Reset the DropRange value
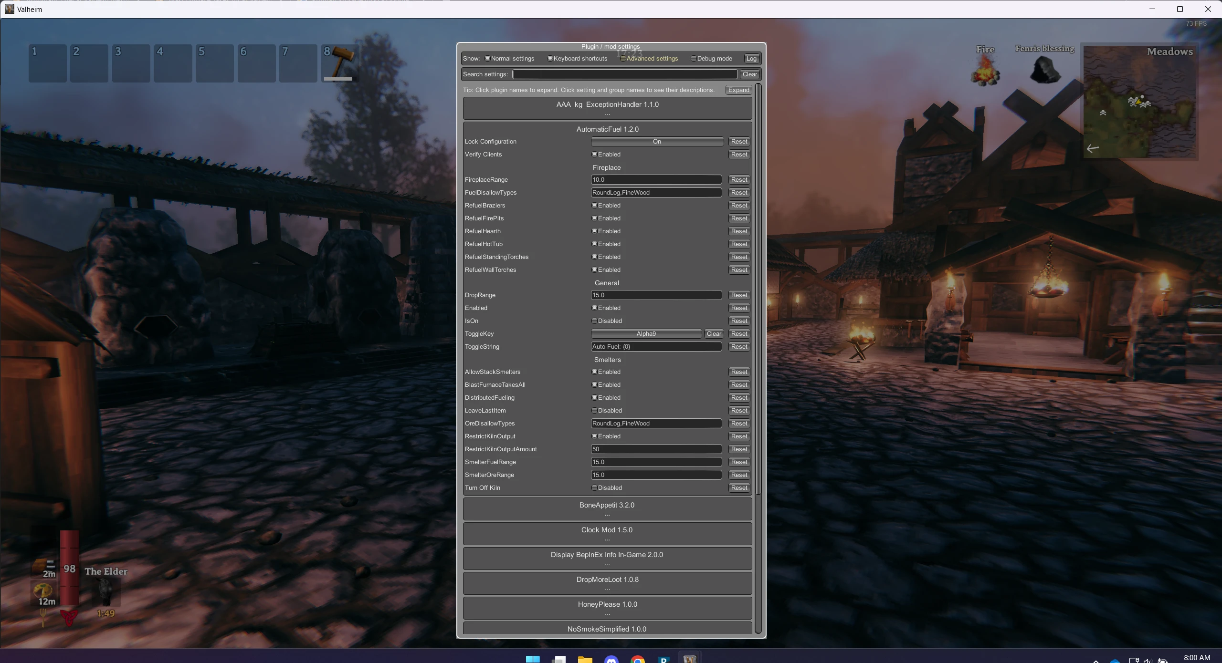The height and width of the screenshot is (663, 1222). point(739,295)
